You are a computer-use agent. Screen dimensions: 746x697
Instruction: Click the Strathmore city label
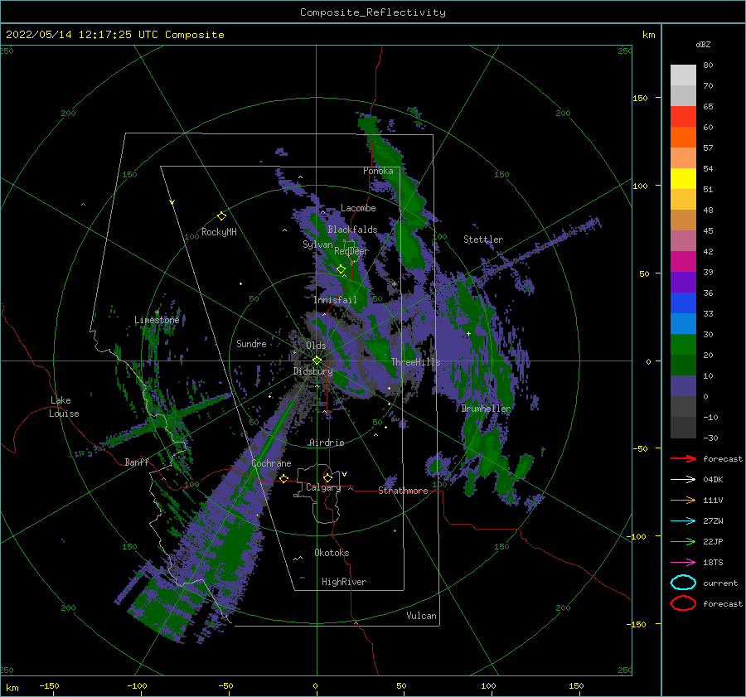click(x=404, y=491)
